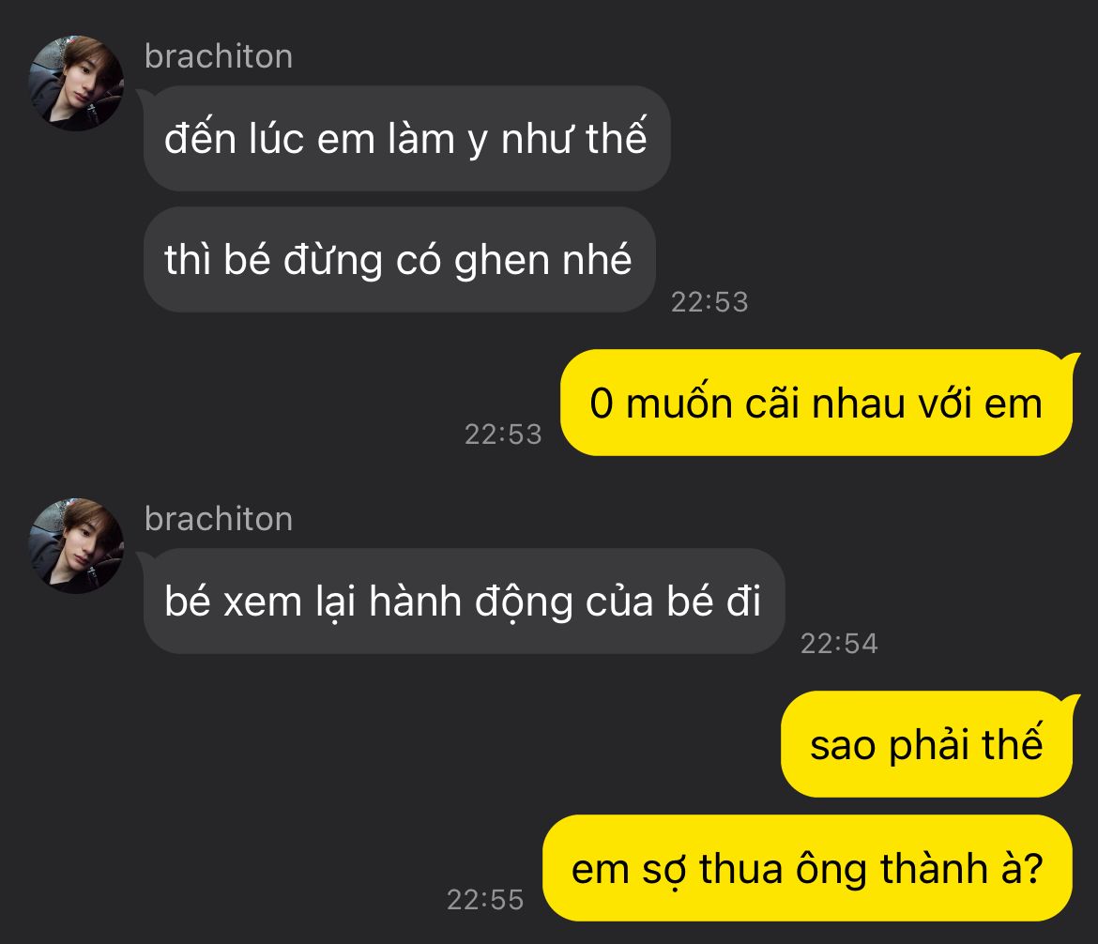Select yellow bubble 'sao phải thế'
1098x944 pixels.
[926, 744]
